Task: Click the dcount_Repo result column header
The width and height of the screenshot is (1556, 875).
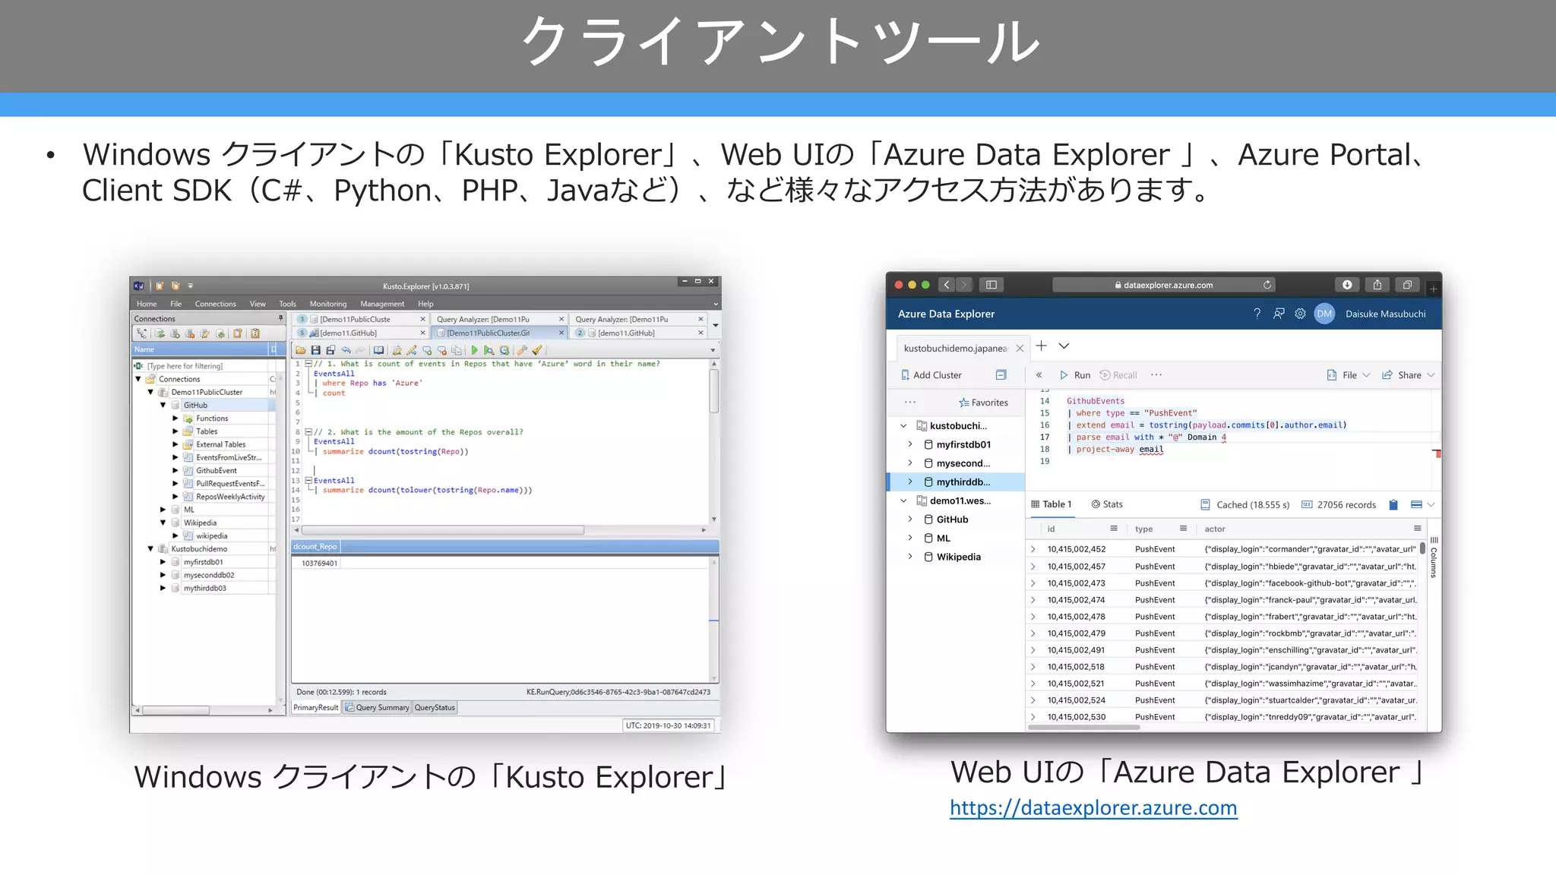Action: [x=316, y=547]
